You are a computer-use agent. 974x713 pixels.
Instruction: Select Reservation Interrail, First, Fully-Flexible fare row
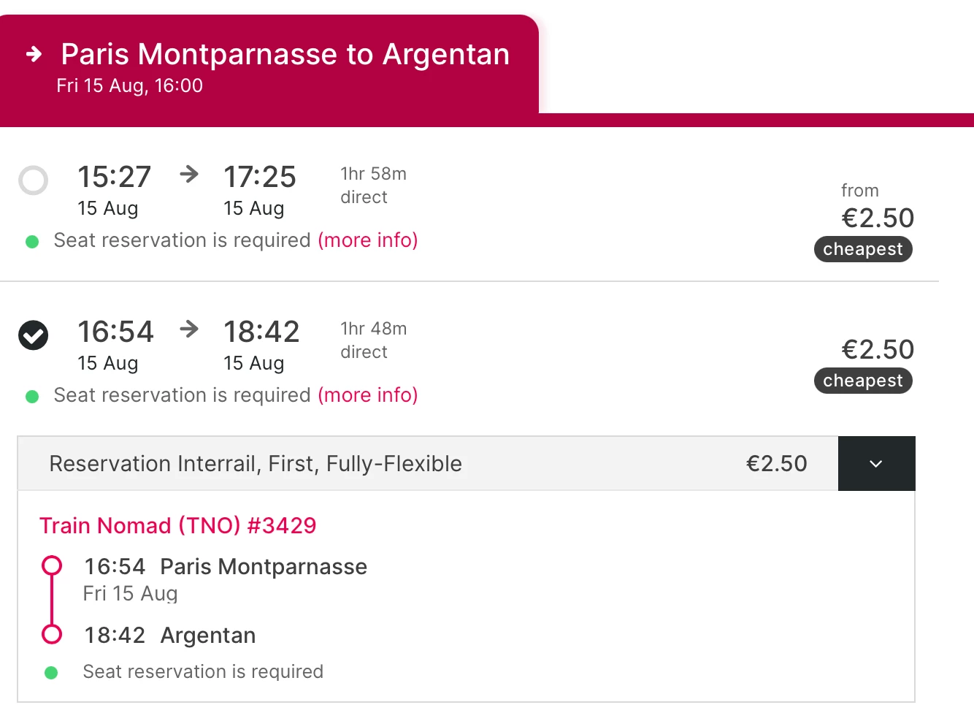pos(256,464)
